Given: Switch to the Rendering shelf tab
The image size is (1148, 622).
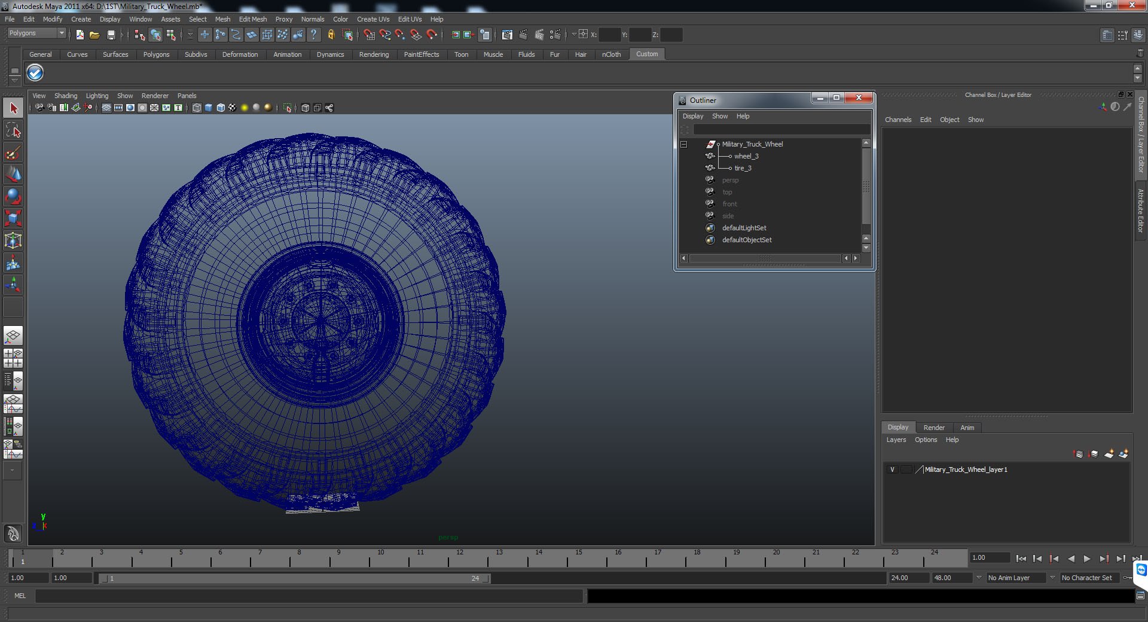Looking at the screenshot, I should click(x=374, y=54).
